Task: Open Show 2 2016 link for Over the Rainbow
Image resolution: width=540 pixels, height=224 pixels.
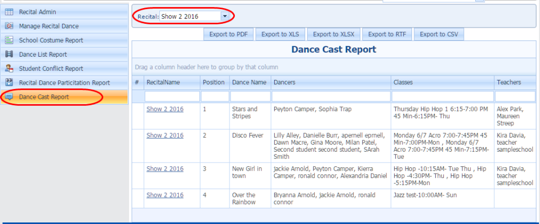Action: click(165, 195)
